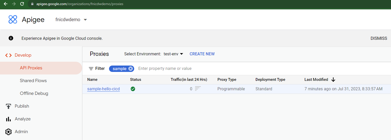Open the sample-hello-cicd proxy link
Viewport: 391px width, 140px height.
tap(103, 89)
